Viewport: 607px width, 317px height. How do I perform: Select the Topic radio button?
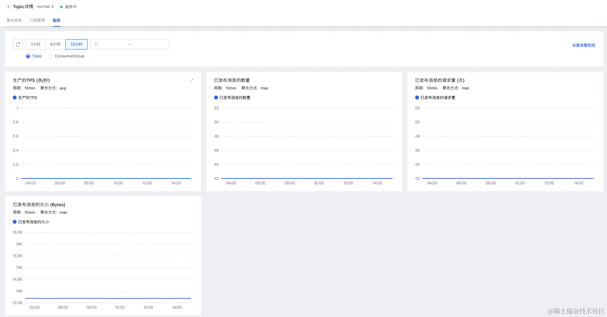tap(28, 56)
